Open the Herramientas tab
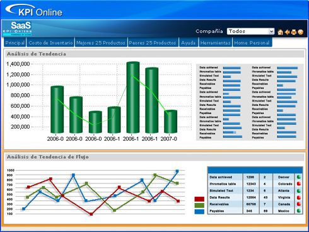This screenshot has height=232, width=309. tap(215, 43)
